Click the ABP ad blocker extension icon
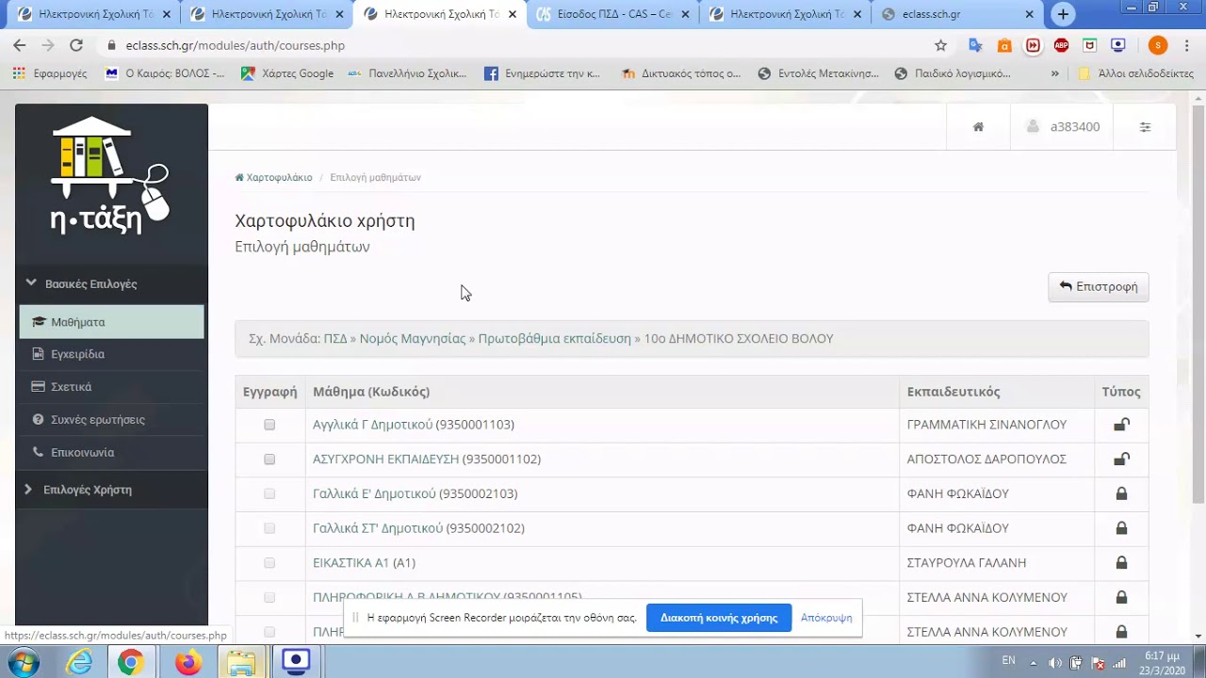 [x=1061, y=45]
